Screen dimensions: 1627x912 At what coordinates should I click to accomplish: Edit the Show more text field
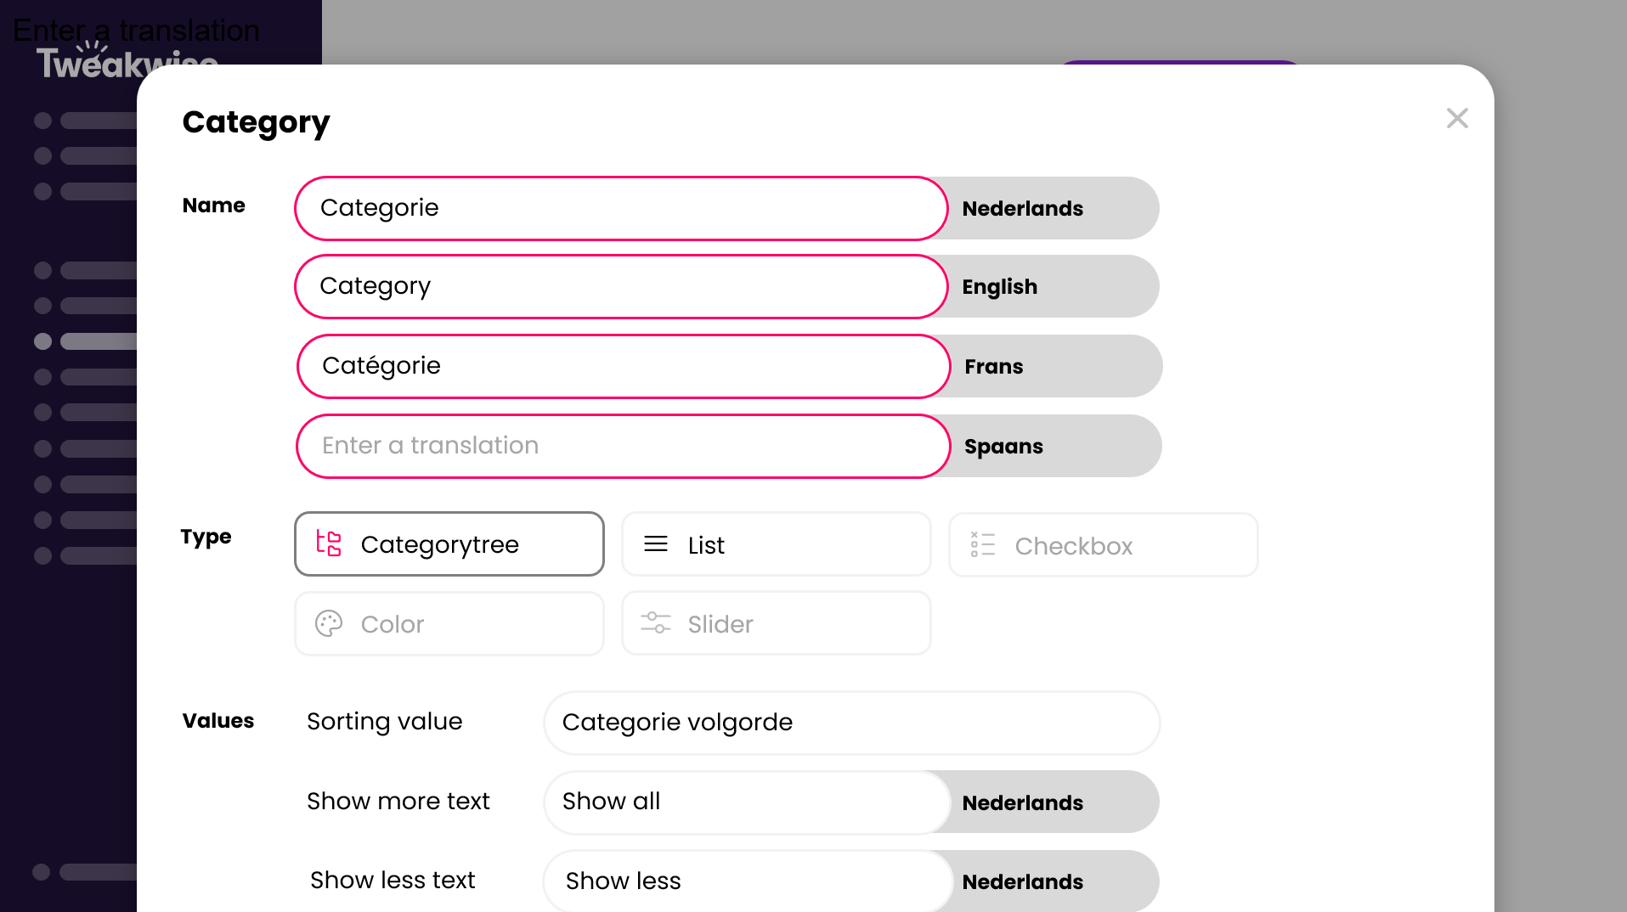(x=747, y=802)
